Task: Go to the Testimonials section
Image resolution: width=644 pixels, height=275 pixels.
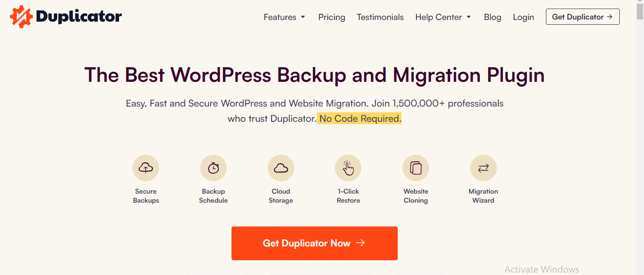Action: (380, 17)
